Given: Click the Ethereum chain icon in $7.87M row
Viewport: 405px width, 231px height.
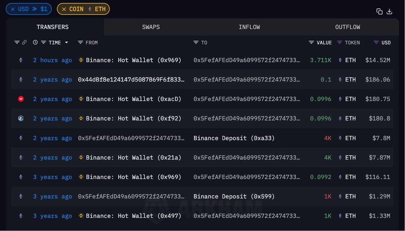Looking at the screenshot, I should 21,157.
